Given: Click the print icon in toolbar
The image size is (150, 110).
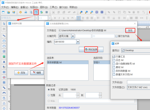Looking at the screenshot, I should 26,12.
